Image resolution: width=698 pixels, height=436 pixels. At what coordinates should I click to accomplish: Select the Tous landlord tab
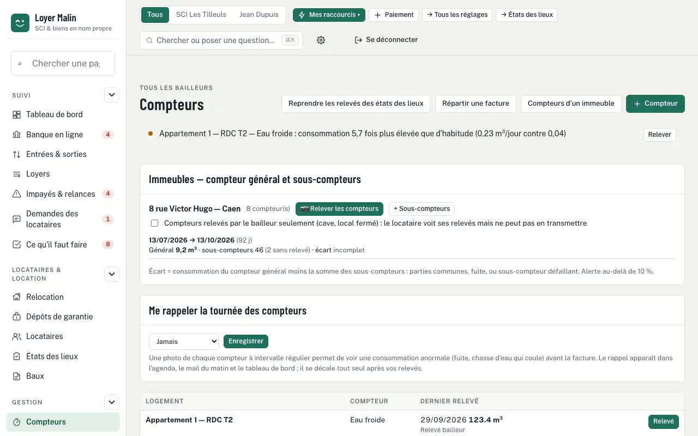pos(155,15)
